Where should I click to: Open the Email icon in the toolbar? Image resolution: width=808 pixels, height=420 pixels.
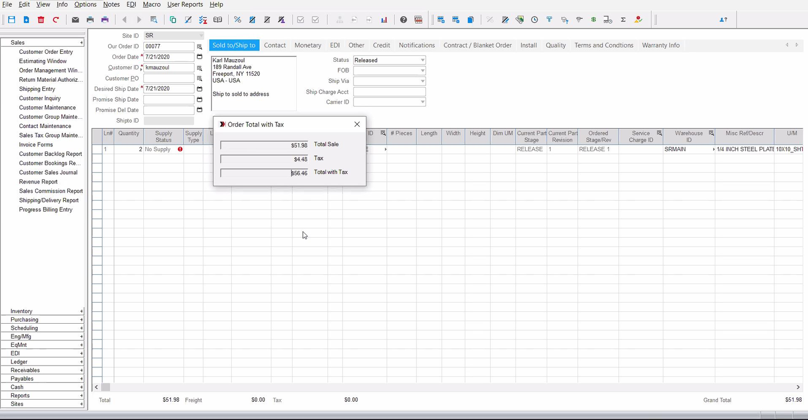point(75,19)
